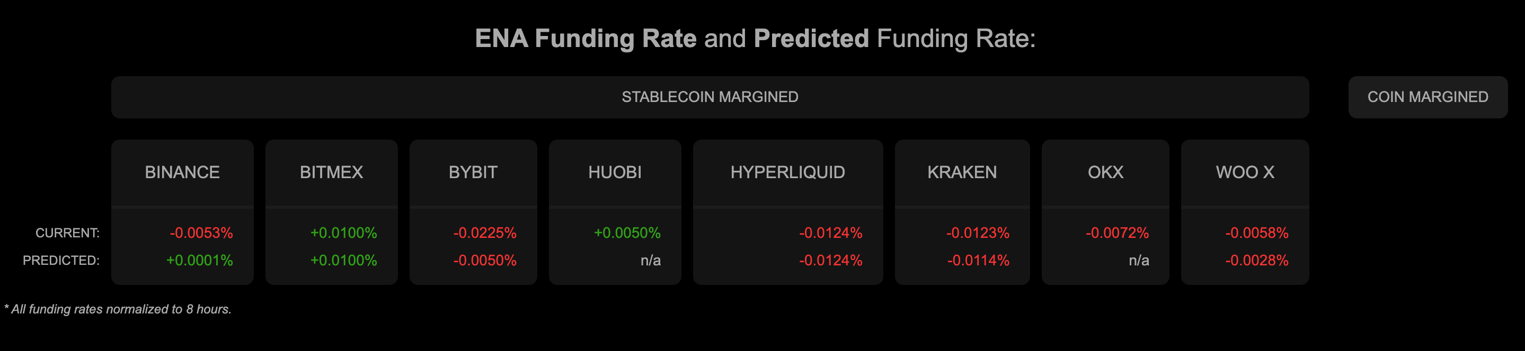Click the PREDICTED row label
The height and width of the screenshot is (351, 1525).
(61, 261)
